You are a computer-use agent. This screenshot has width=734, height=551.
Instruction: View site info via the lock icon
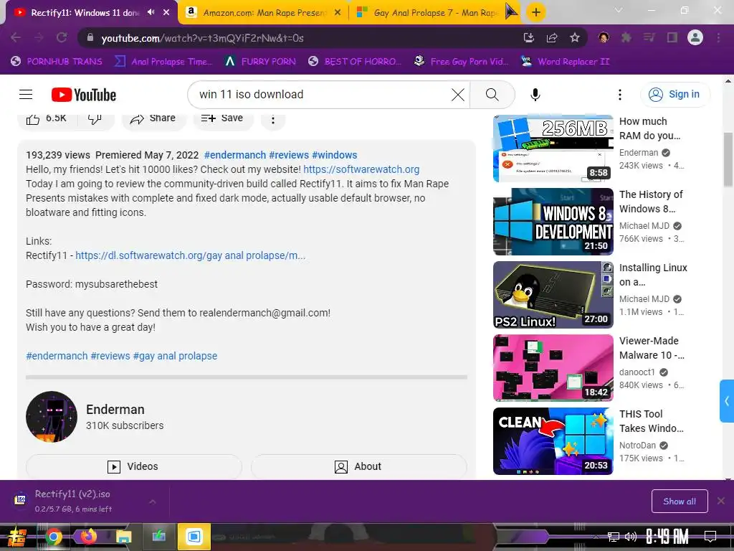click(x=90, y=37)
